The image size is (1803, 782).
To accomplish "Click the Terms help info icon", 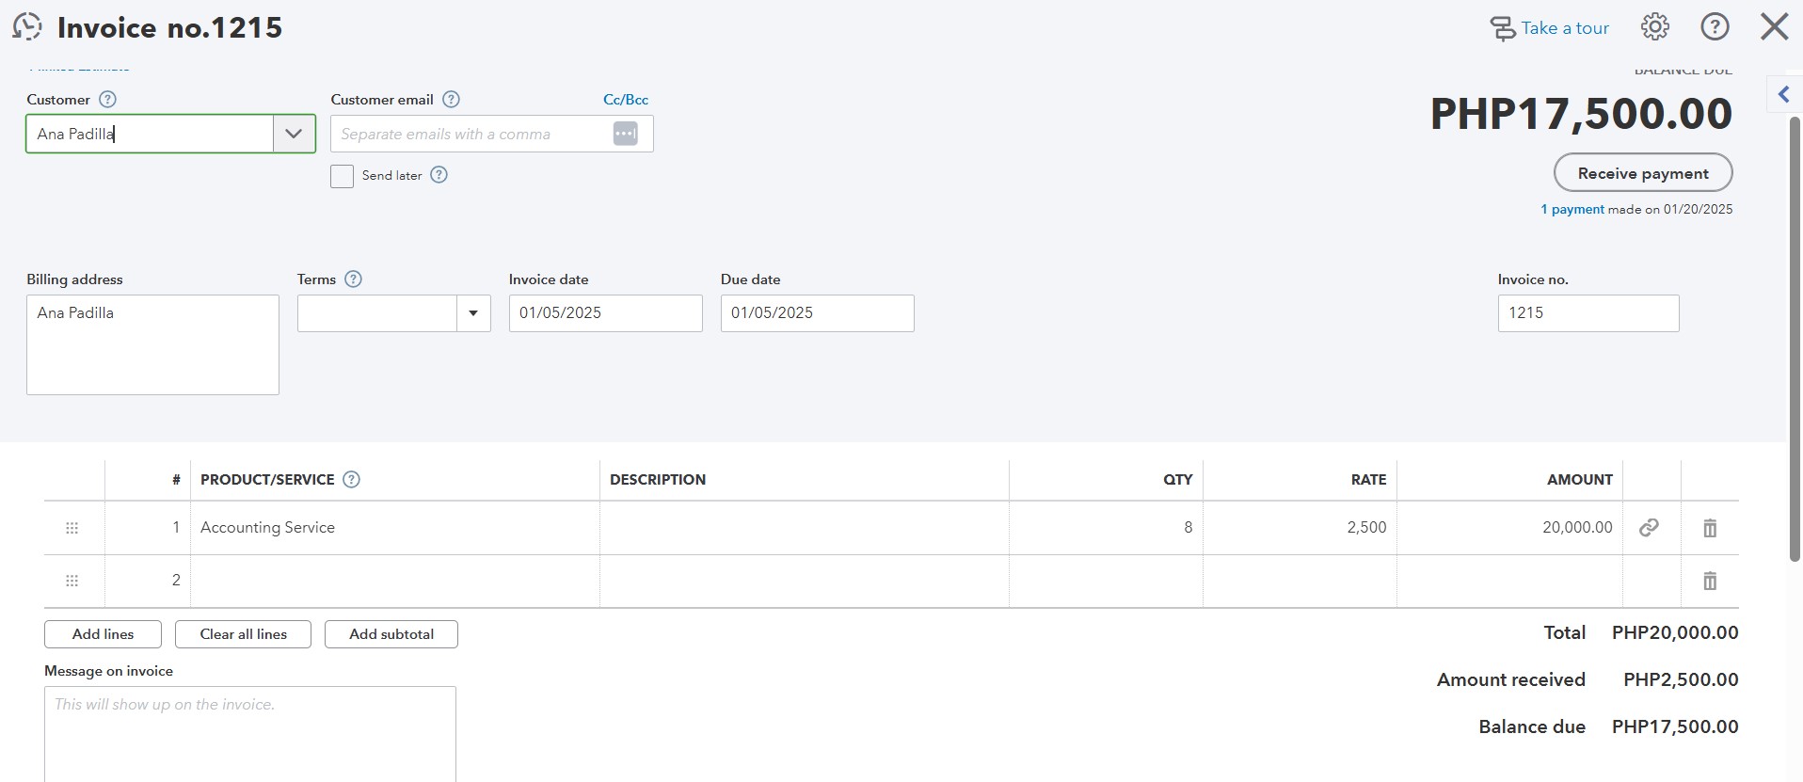I will (353, 279).
